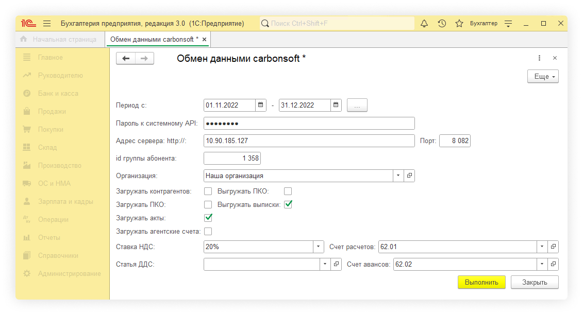
Task: Click the period selection ellipsis button
Action: point(357,105)
